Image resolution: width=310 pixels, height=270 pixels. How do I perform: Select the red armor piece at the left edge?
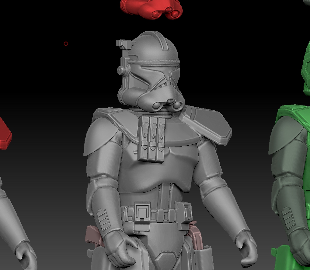pos(5,134)
